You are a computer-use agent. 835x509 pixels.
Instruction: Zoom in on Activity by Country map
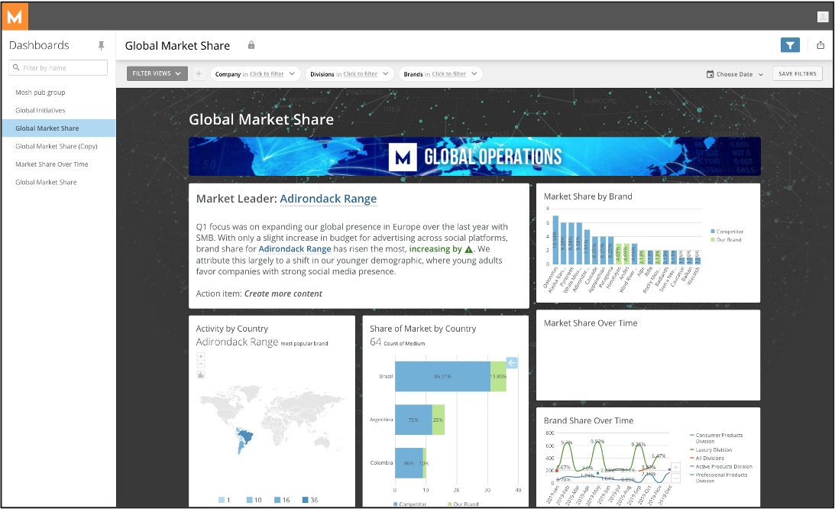[x=201, y=357]
